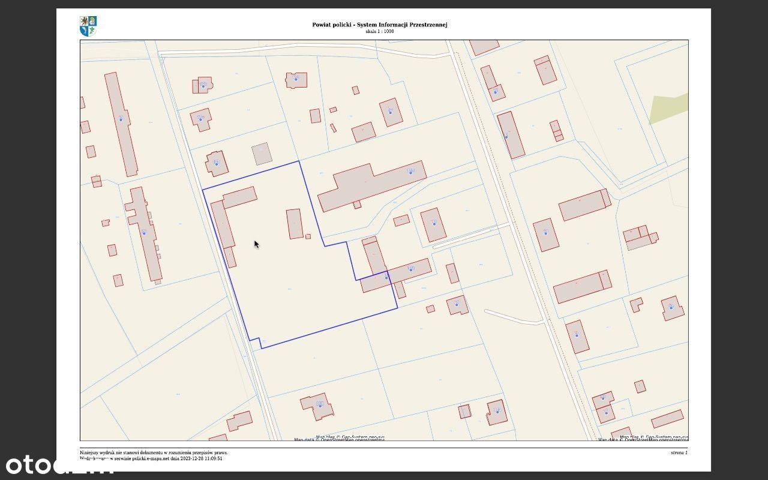Click the green area near the map's right edge
This screenshot has width=768, height=480.
pos(668,109)
